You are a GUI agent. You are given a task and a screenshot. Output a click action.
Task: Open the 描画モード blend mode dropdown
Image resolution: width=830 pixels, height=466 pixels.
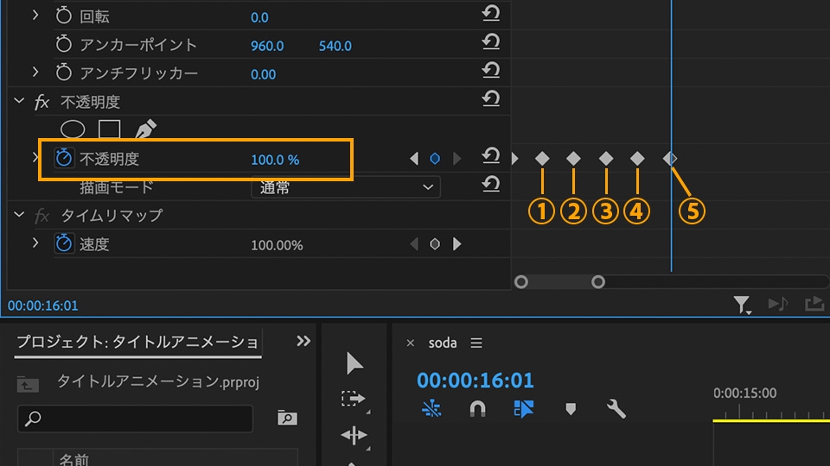(345, 187)
